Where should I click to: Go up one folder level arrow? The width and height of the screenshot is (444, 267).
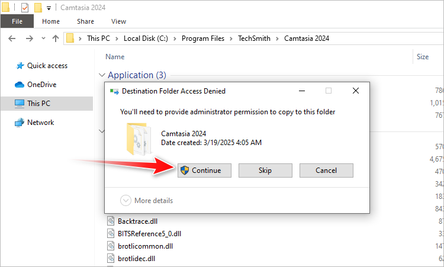click(56, 38)
